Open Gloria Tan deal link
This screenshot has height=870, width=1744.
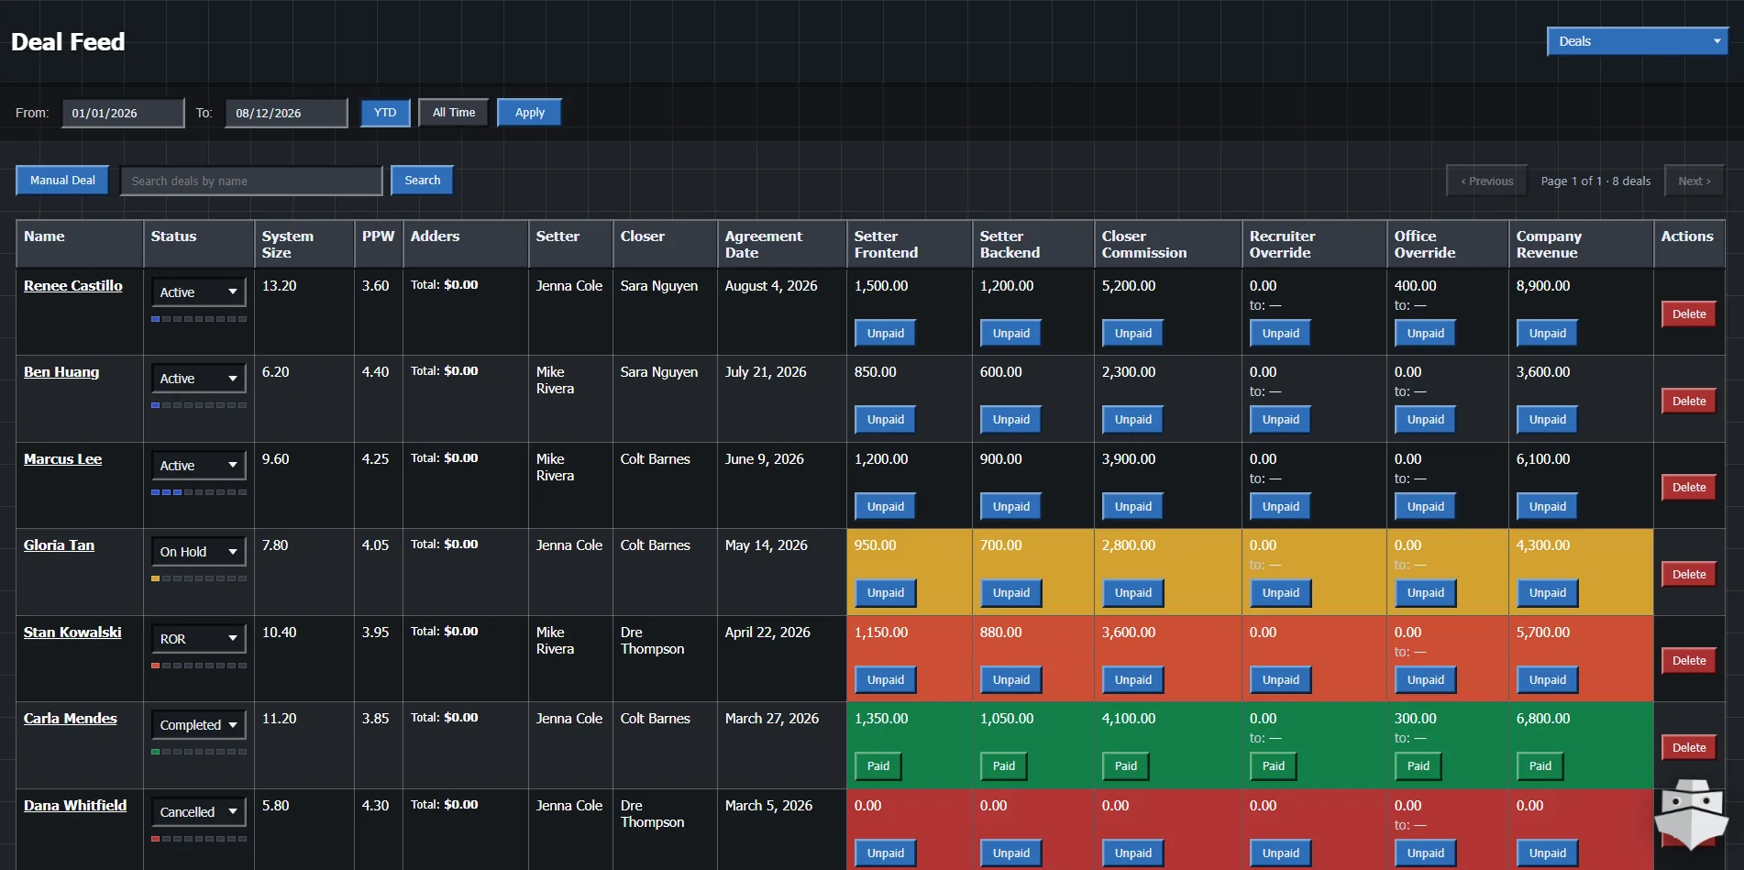click(x=59, y=545)
